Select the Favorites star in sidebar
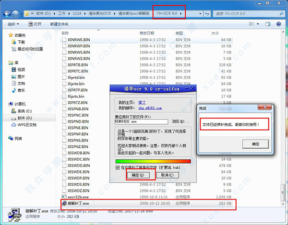288x225 pixels. pos(11,35)
